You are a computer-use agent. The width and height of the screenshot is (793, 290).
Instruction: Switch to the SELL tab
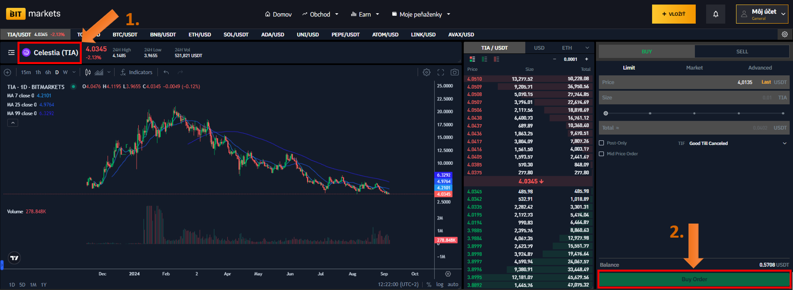pyautogui.click(x=742, y=51)
